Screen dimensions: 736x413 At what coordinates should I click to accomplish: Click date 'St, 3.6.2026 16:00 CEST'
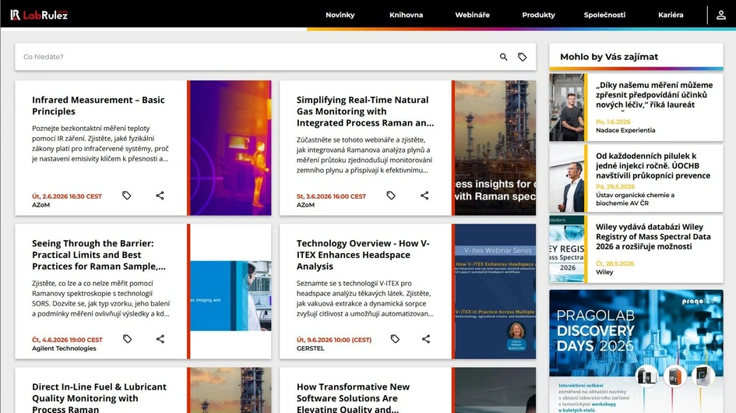pos(331,196)
